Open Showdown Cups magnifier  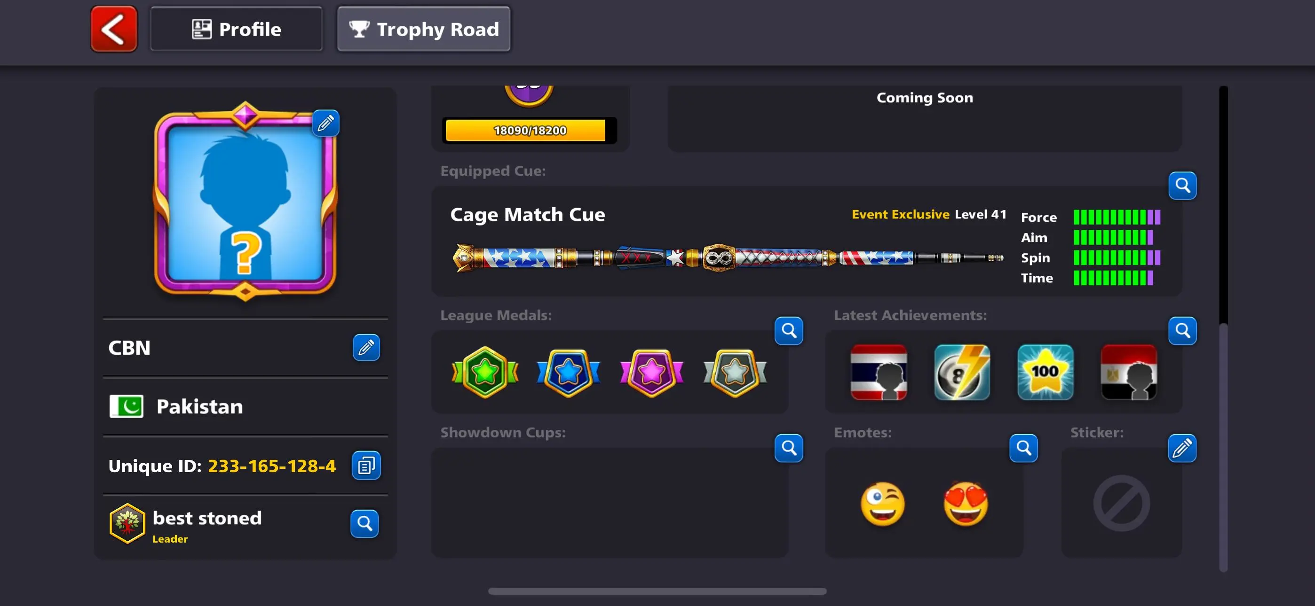pos(789,448)
